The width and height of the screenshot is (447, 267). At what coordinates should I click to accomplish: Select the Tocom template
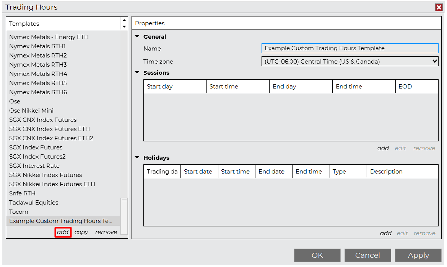(x=18, y=211)
